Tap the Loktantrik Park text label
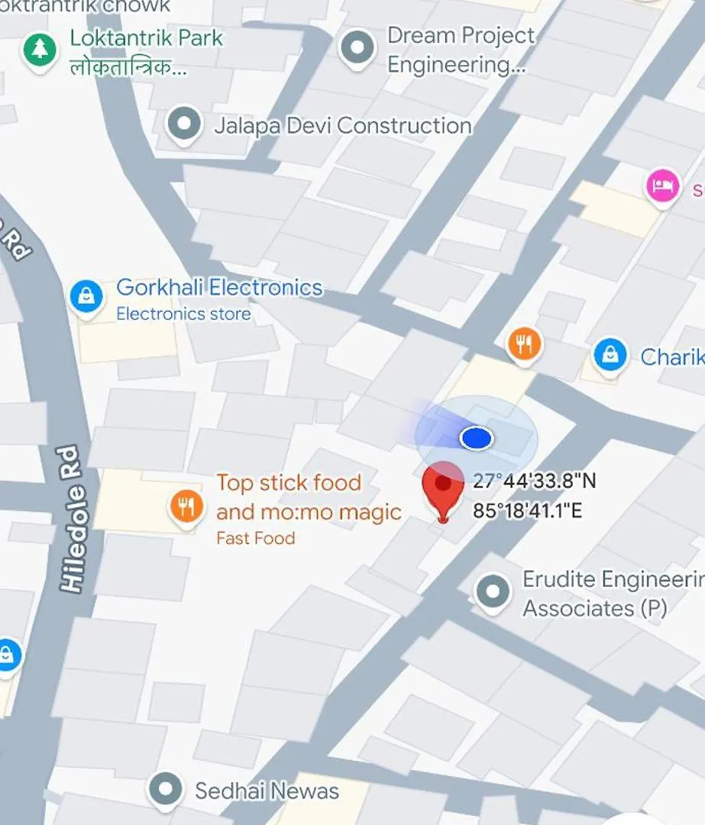Viewport: 705px width, 825px height. click(146, 38)
